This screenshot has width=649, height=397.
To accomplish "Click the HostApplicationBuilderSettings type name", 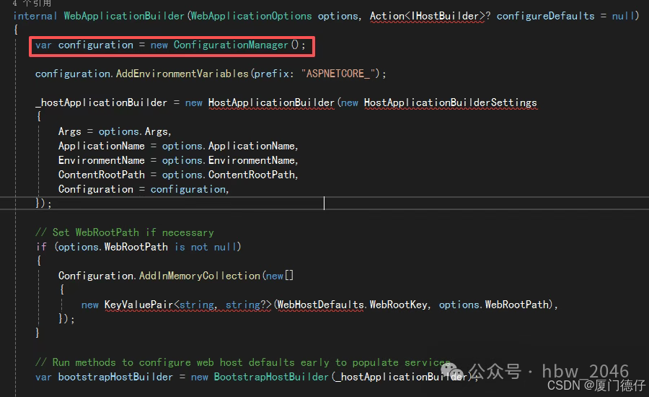I will coord(450,102).
